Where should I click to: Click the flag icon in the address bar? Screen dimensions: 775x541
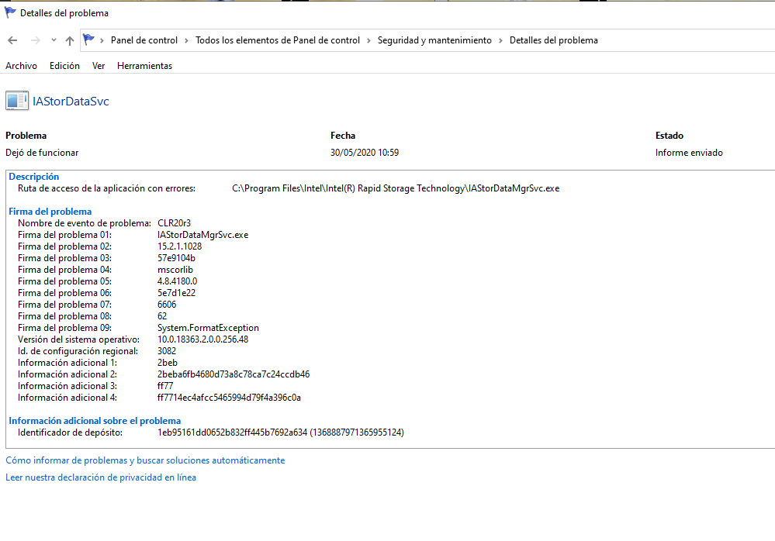pyautogui.click(x=89, y=40)
